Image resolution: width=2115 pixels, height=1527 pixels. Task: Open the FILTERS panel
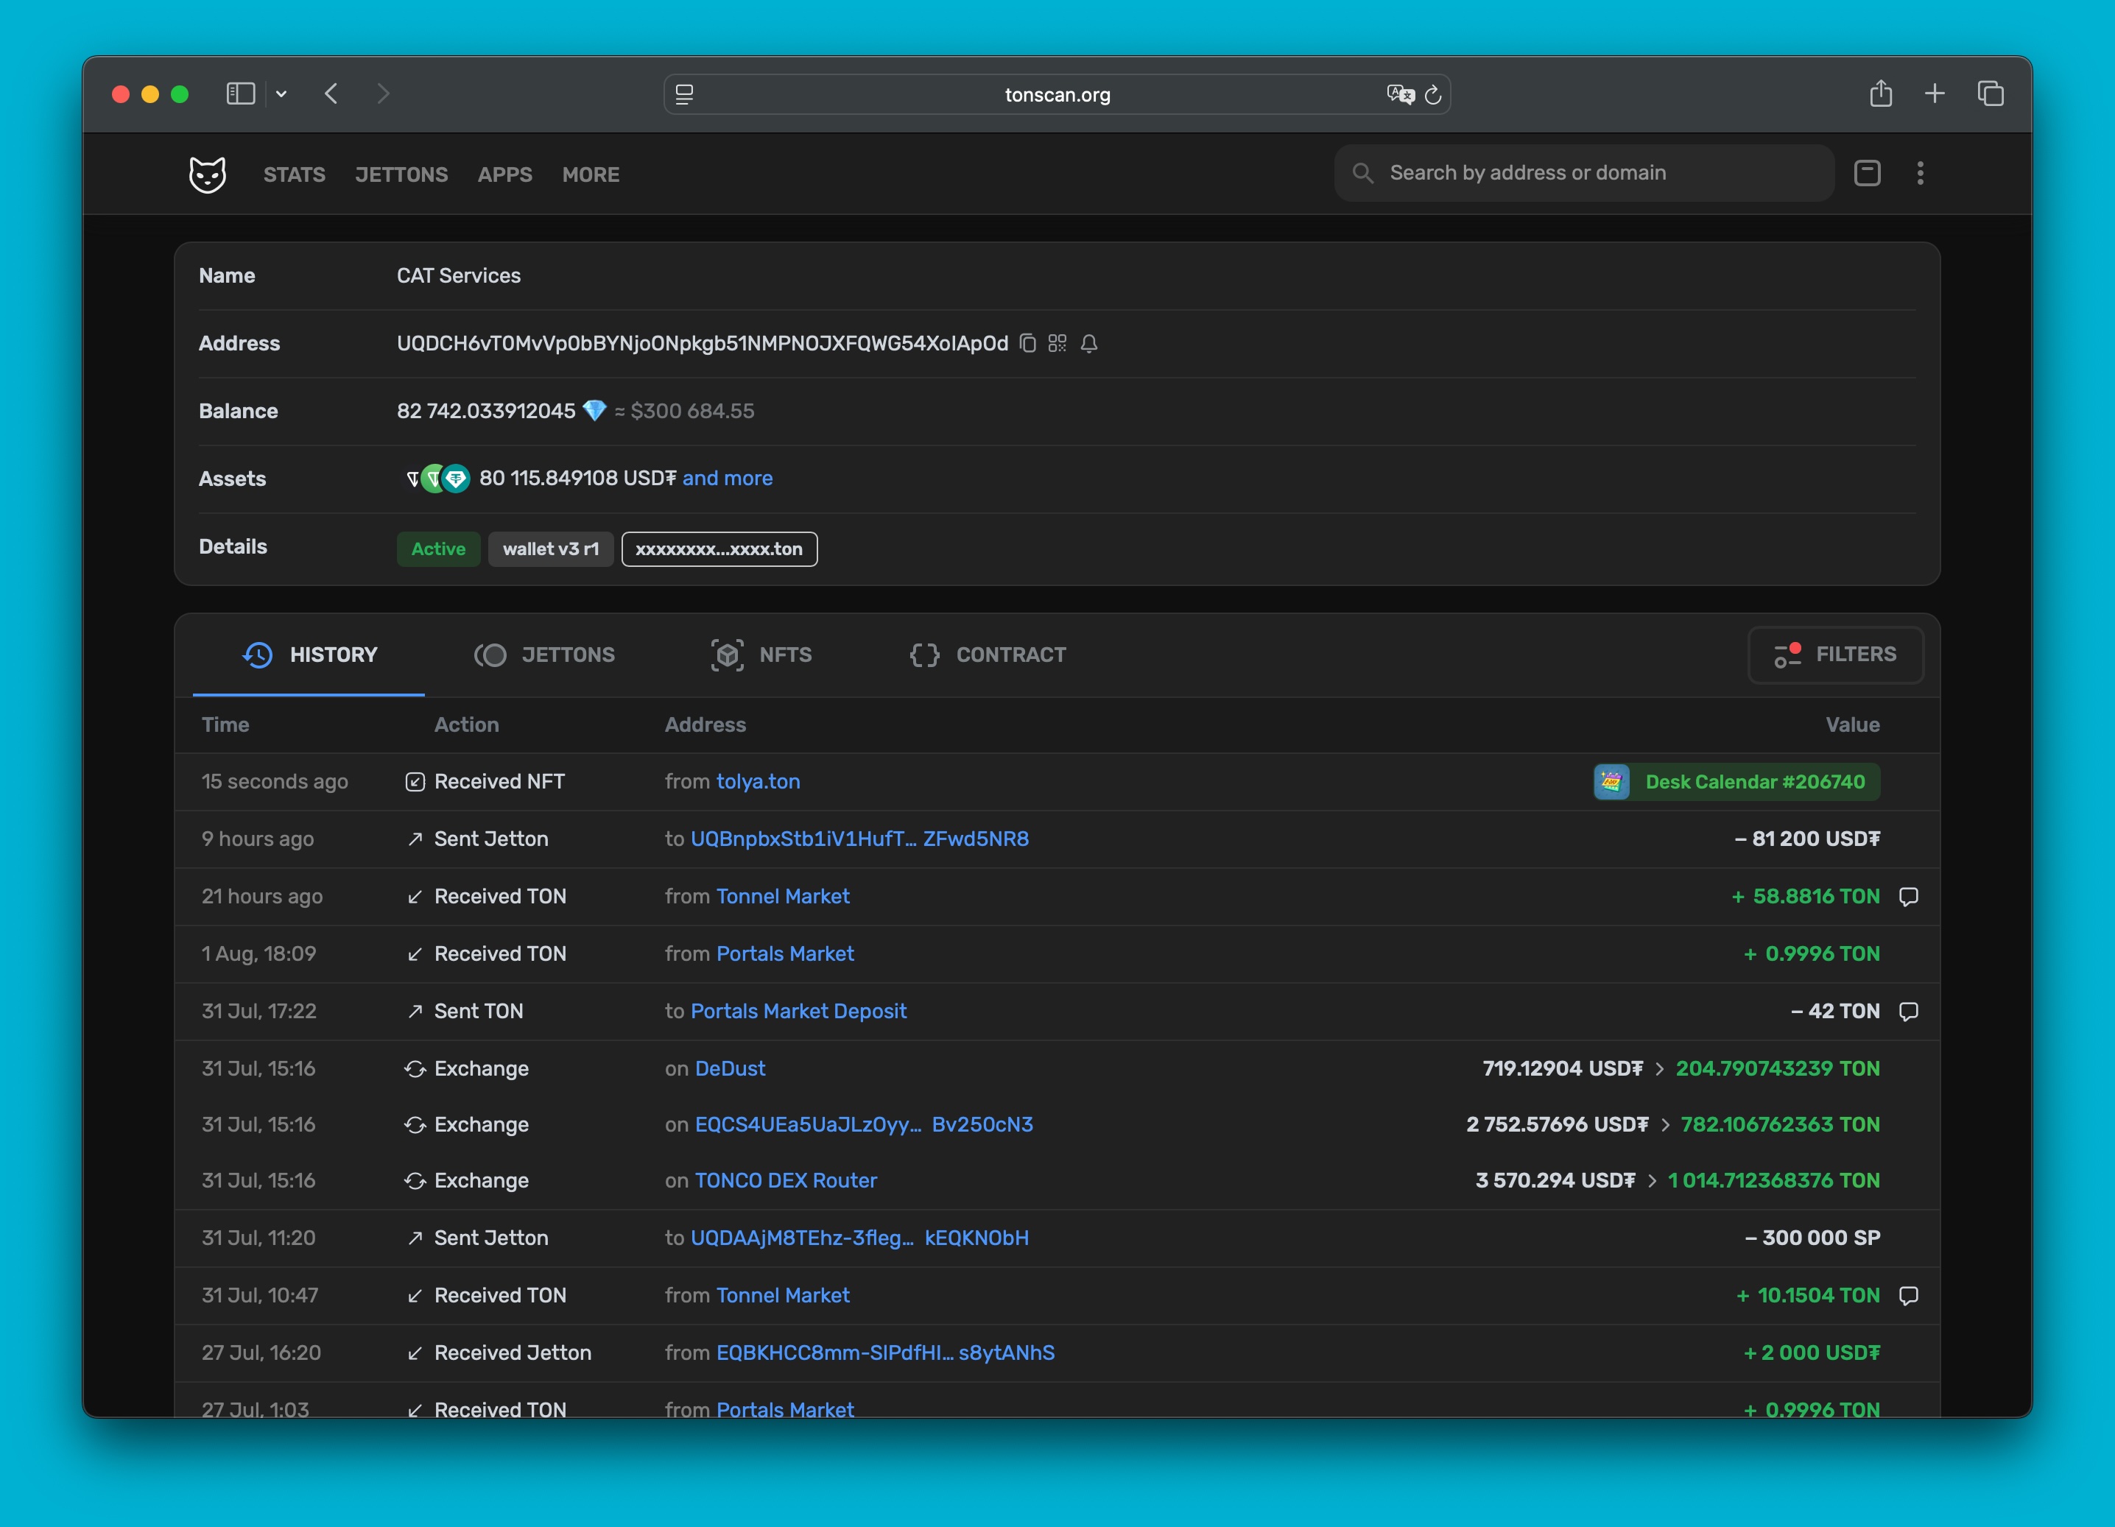1834,655
